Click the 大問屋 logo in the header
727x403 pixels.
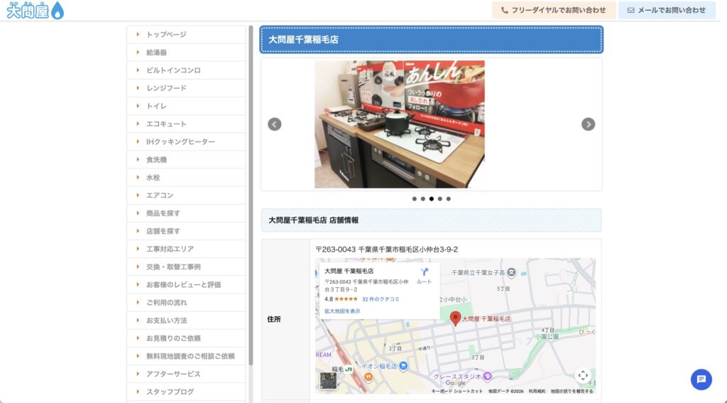pos(35,11)
